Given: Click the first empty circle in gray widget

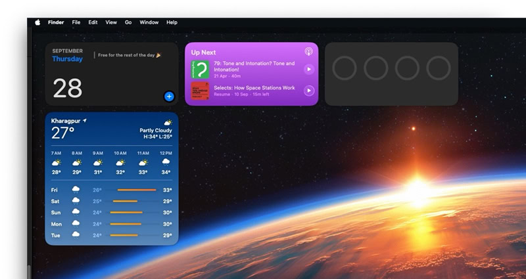Looking at the screenshot, I should tap(344, 68).
